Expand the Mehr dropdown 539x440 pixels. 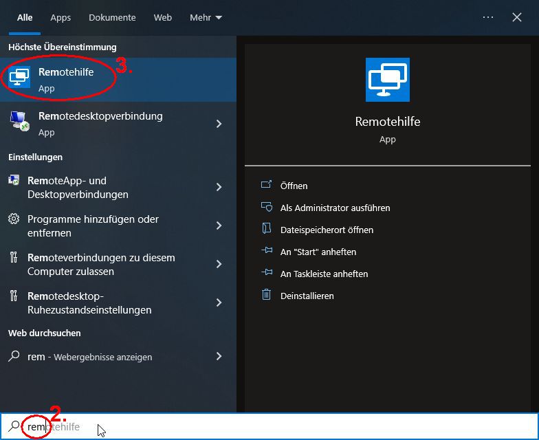point(206,18)
